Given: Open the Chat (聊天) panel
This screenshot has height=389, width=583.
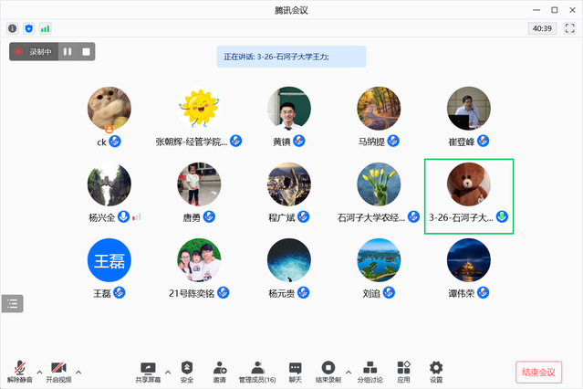Looking at the screenshot, I should [x=296, y=372].
